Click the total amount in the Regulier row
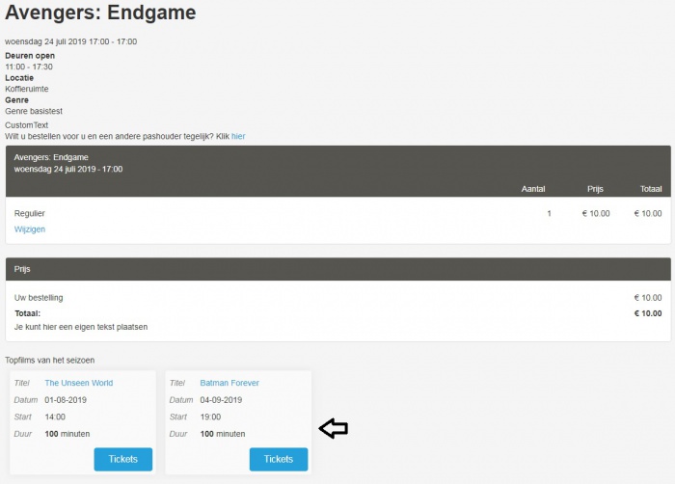 [648, 214]
